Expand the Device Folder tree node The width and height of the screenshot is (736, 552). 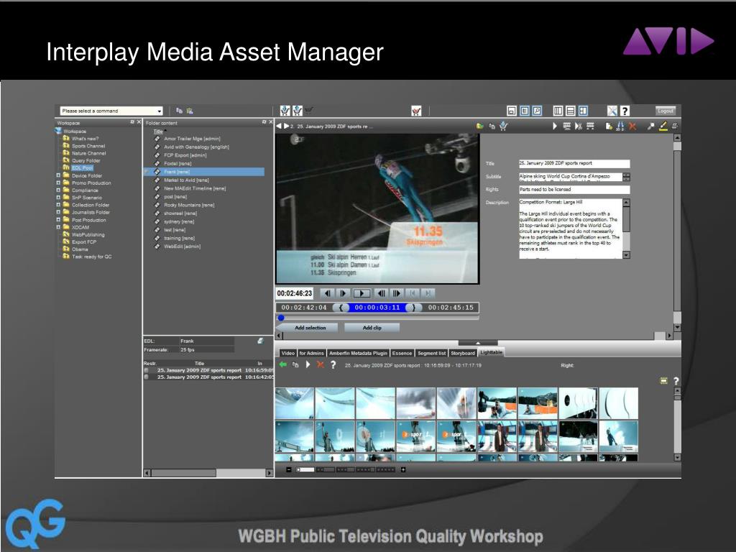[58, 175]
